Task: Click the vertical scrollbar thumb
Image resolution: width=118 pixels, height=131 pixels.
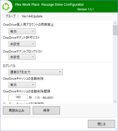Action: click(x=115, y=30)
